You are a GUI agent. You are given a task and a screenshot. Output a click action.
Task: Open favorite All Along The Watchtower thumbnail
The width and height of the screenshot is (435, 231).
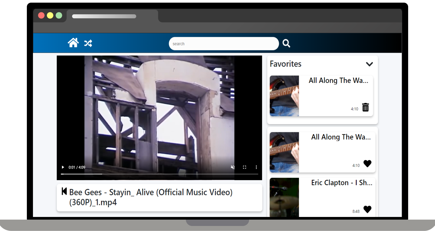click(x=284, y=96)
